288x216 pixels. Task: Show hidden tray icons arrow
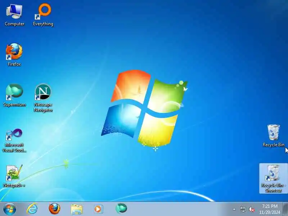234,209
